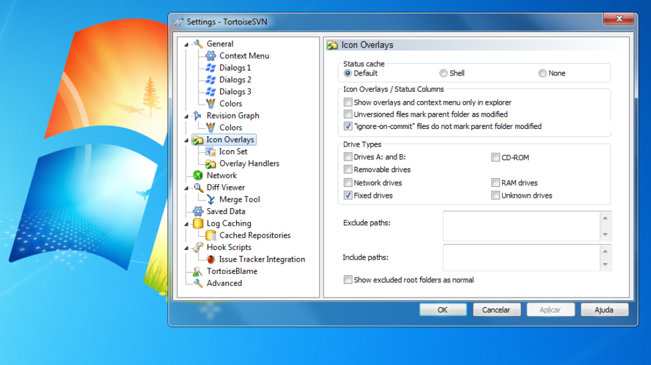The width and height of the screenshot is (651, 365).
Task: Click the Diff Viewer magnifier icon
Action: tap(198, 188)
